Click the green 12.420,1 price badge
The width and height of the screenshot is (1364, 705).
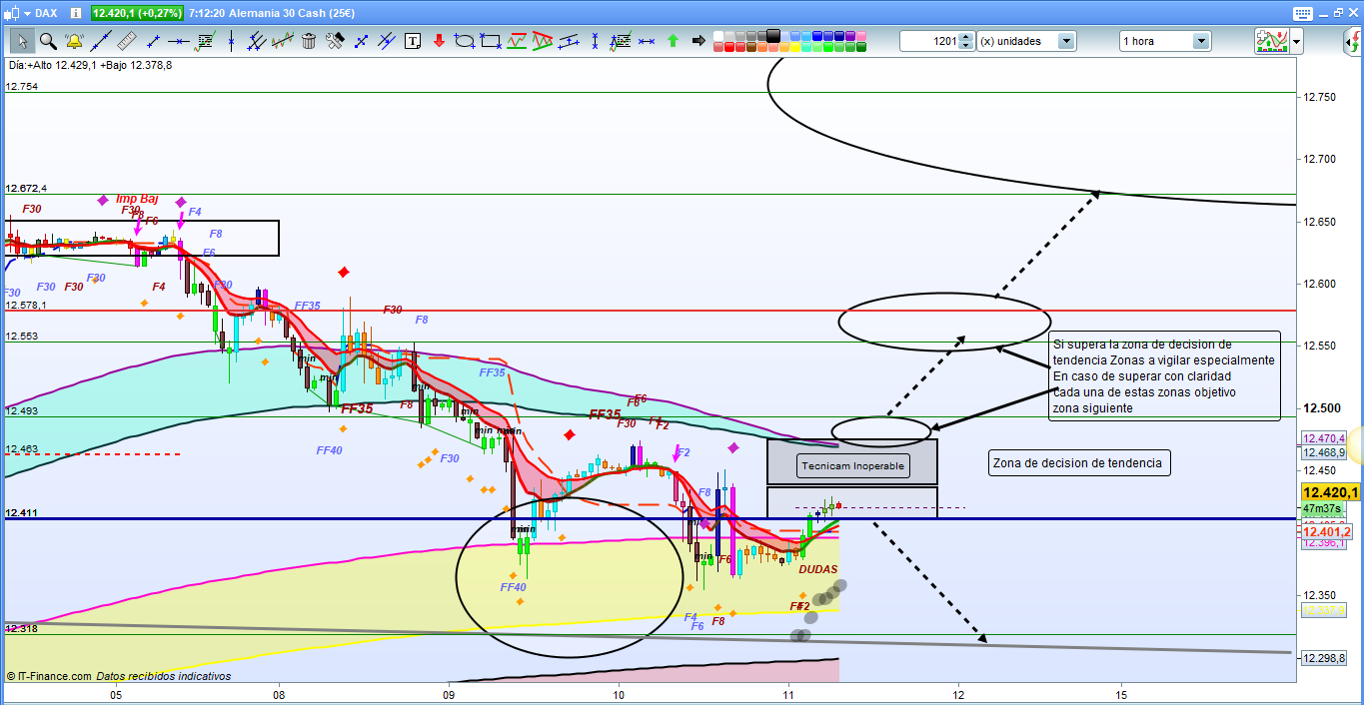(x=137, y=14)
